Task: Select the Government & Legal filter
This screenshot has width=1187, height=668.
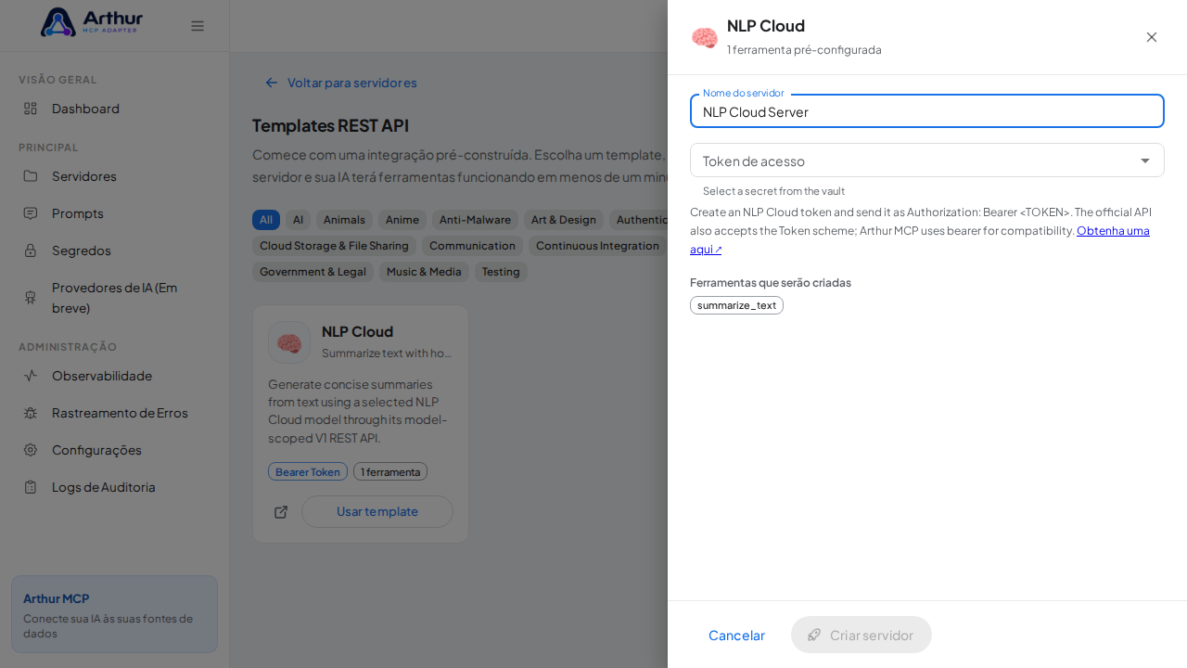Action: tap(313, 272)
